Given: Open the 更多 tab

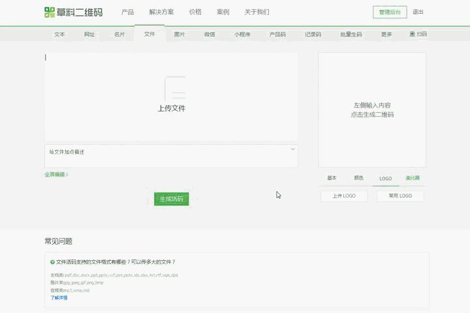Looking at the screenshot, I should (x=386, y=34).
